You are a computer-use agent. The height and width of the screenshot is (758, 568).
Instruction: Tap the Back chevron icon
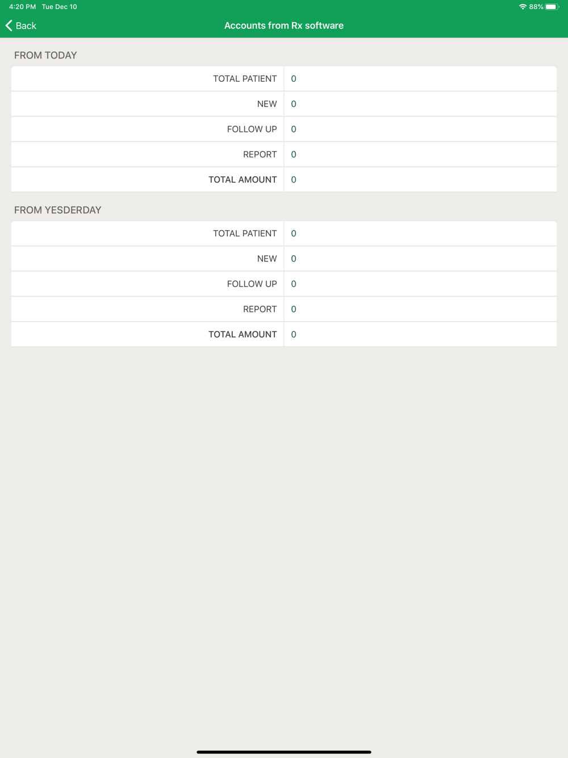pyautogui.click(x=9, y=26)
